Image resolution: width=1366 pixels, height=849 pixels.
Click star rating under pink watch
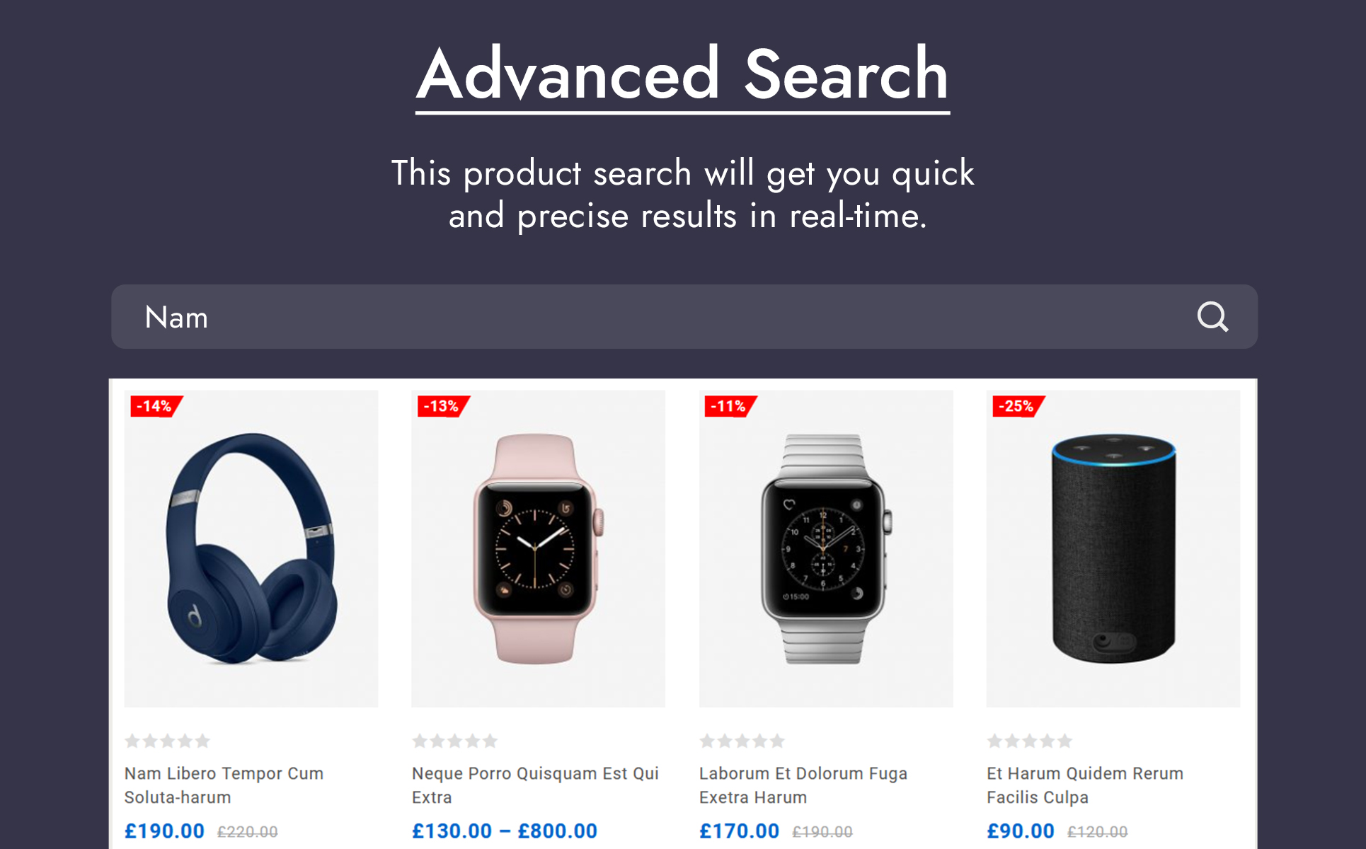click(455, 741)
